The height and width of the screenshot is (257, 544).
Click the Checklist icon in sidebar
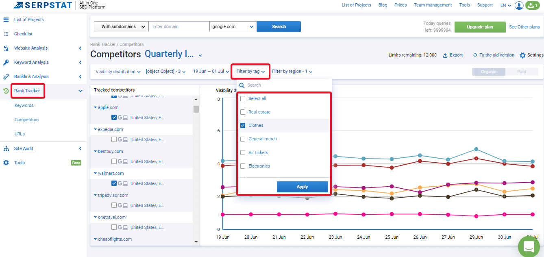pos(6,34)
